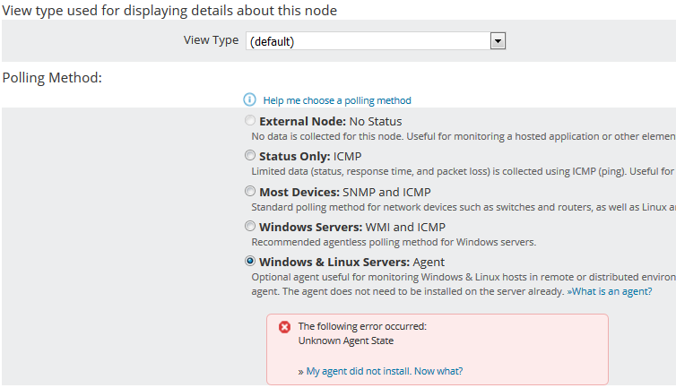This screenshot has width=676, height=388.
Task: Open the View Type dropdown arrow
Action: coord(498,41)
